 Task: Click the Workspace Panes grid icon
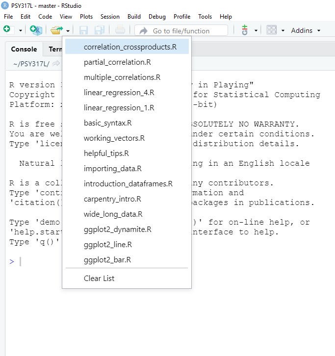271,30
